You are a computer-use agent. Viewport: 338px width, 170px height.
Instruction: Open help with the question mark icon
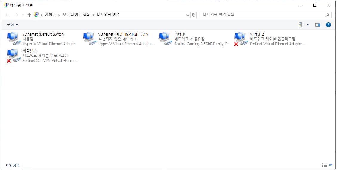(x=328, y=25)
